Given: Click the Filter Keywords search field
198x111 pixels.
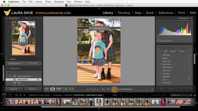Looking at the screenshot, I should pyautogui.click(x=173, y=48).
